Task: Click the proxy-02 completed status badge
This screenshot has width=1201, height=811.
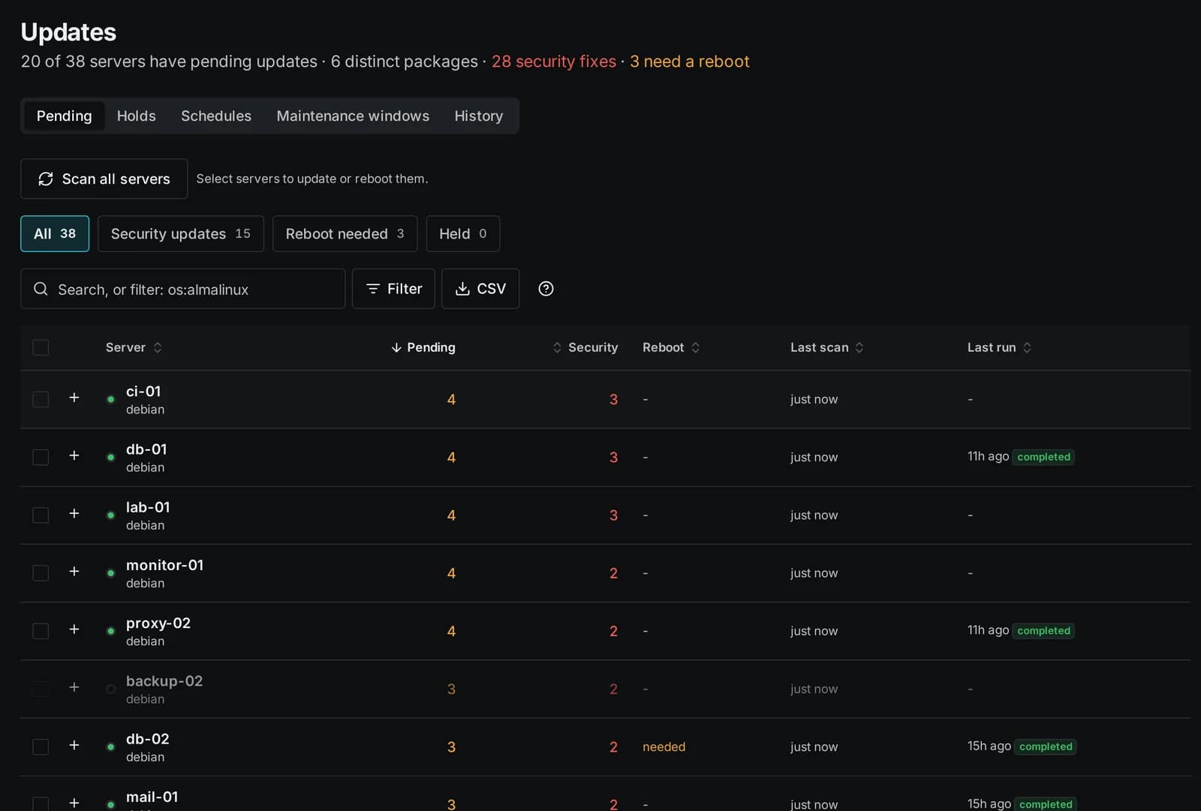Action: (x=1043, y=631)
